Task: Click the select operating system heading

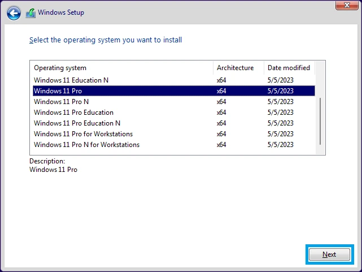Action: tap(106, 40)
